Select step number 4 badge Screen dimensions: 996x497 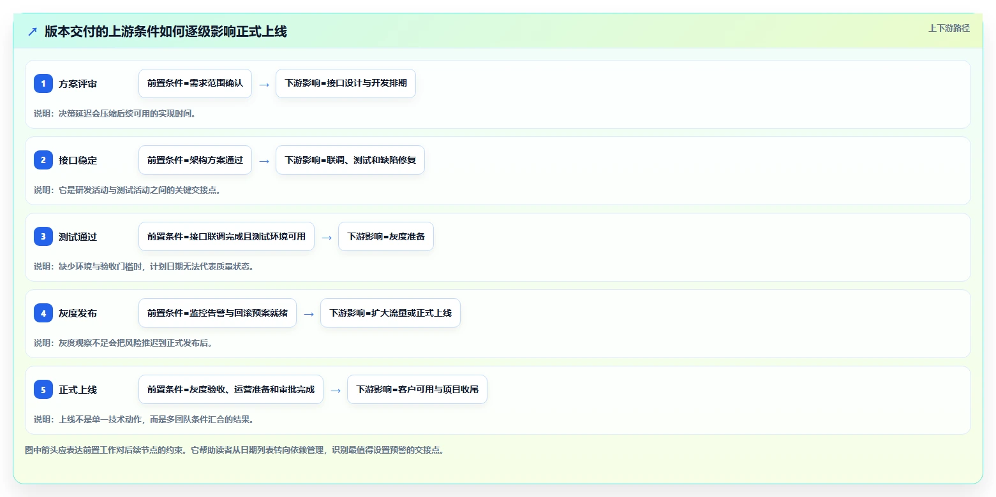pyautogui.click(x=43, y=313)
